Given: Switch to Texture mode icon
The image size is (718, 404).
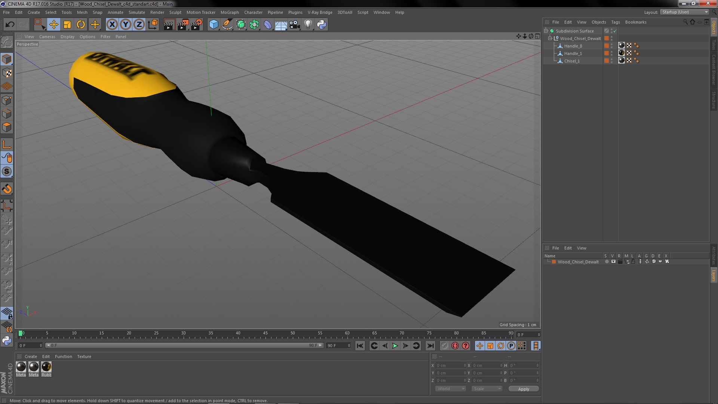Looking at the screenshot, I should tap(7, 73).
